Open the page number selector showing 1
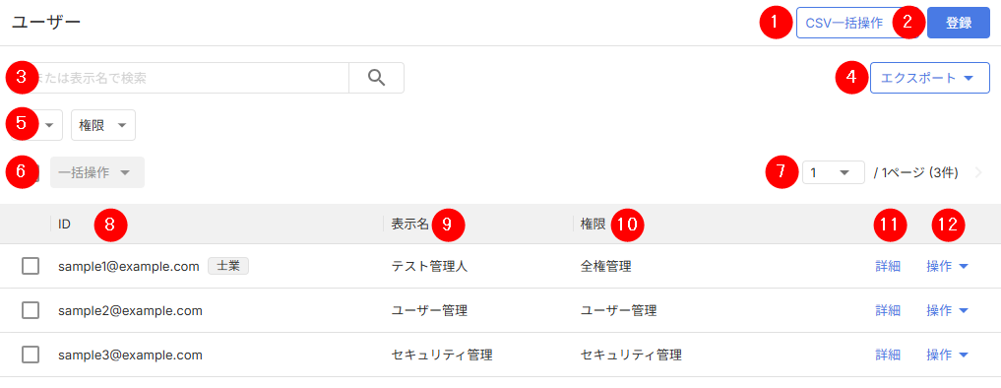The image size is (1001, 388). (833, 172)
